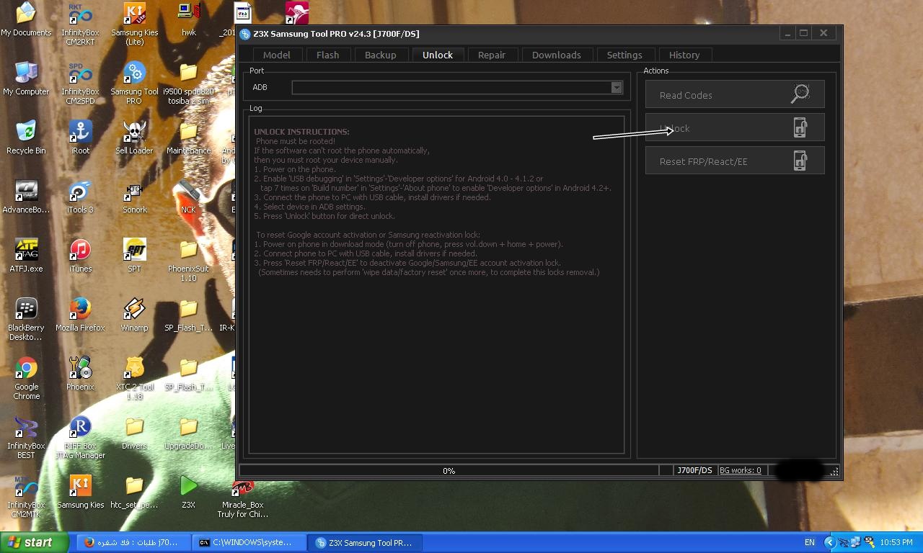923x553 pixels.
Task: Click the UNLOCK INSTRUCTIONS heading in the log
Action: [x=301, y=132]
